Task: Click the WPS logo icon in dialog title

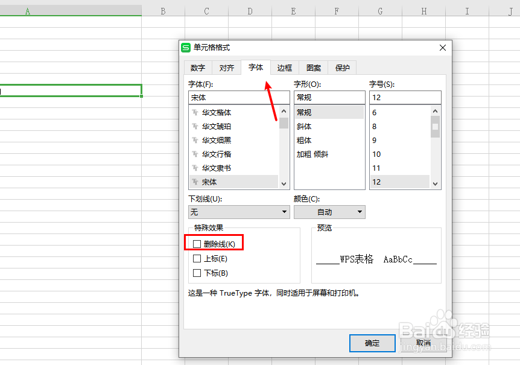Action: coord(186,48)
